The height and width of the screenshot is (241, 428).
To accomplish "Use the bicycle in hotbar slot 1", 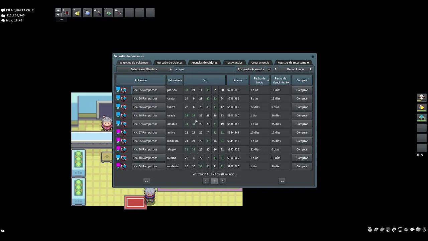I will click(67, 13).
